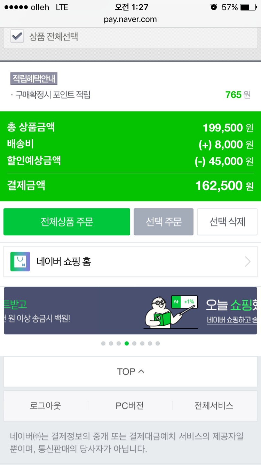Screen dimensions: 261x465
Task: Tap the pay.naver.com address bar
Action: coord(130,19)
